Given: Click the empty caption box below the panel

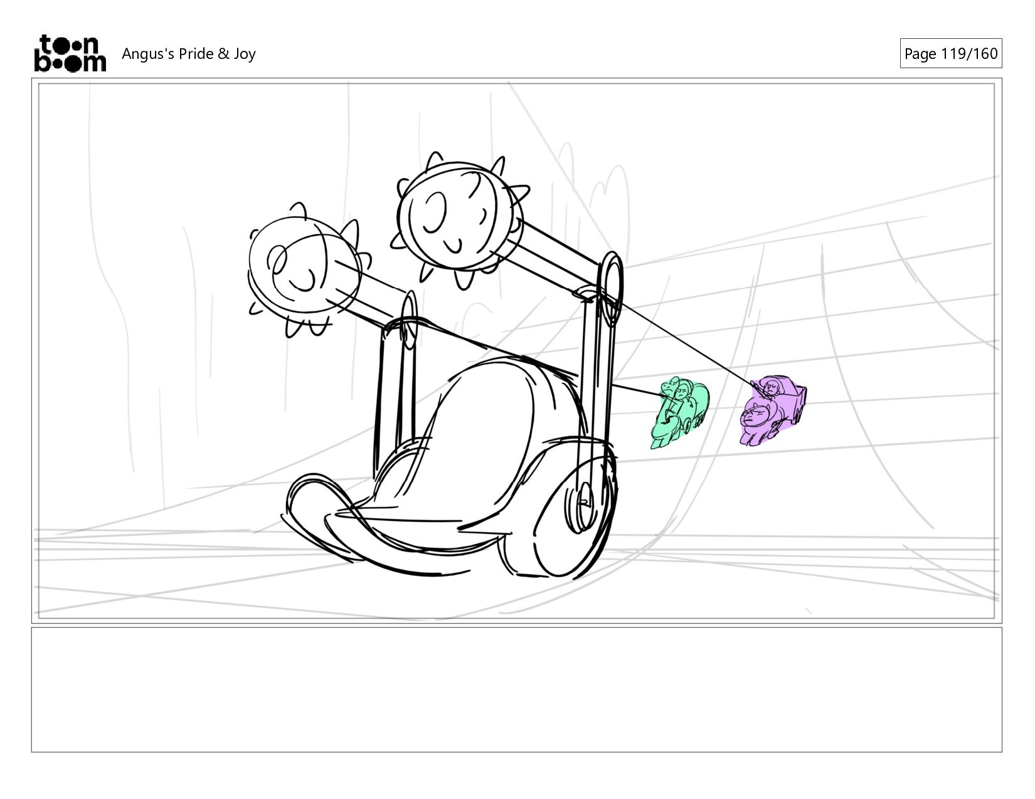Looking at the screenshot, I should pyautogui.click(x=516, y=689).
